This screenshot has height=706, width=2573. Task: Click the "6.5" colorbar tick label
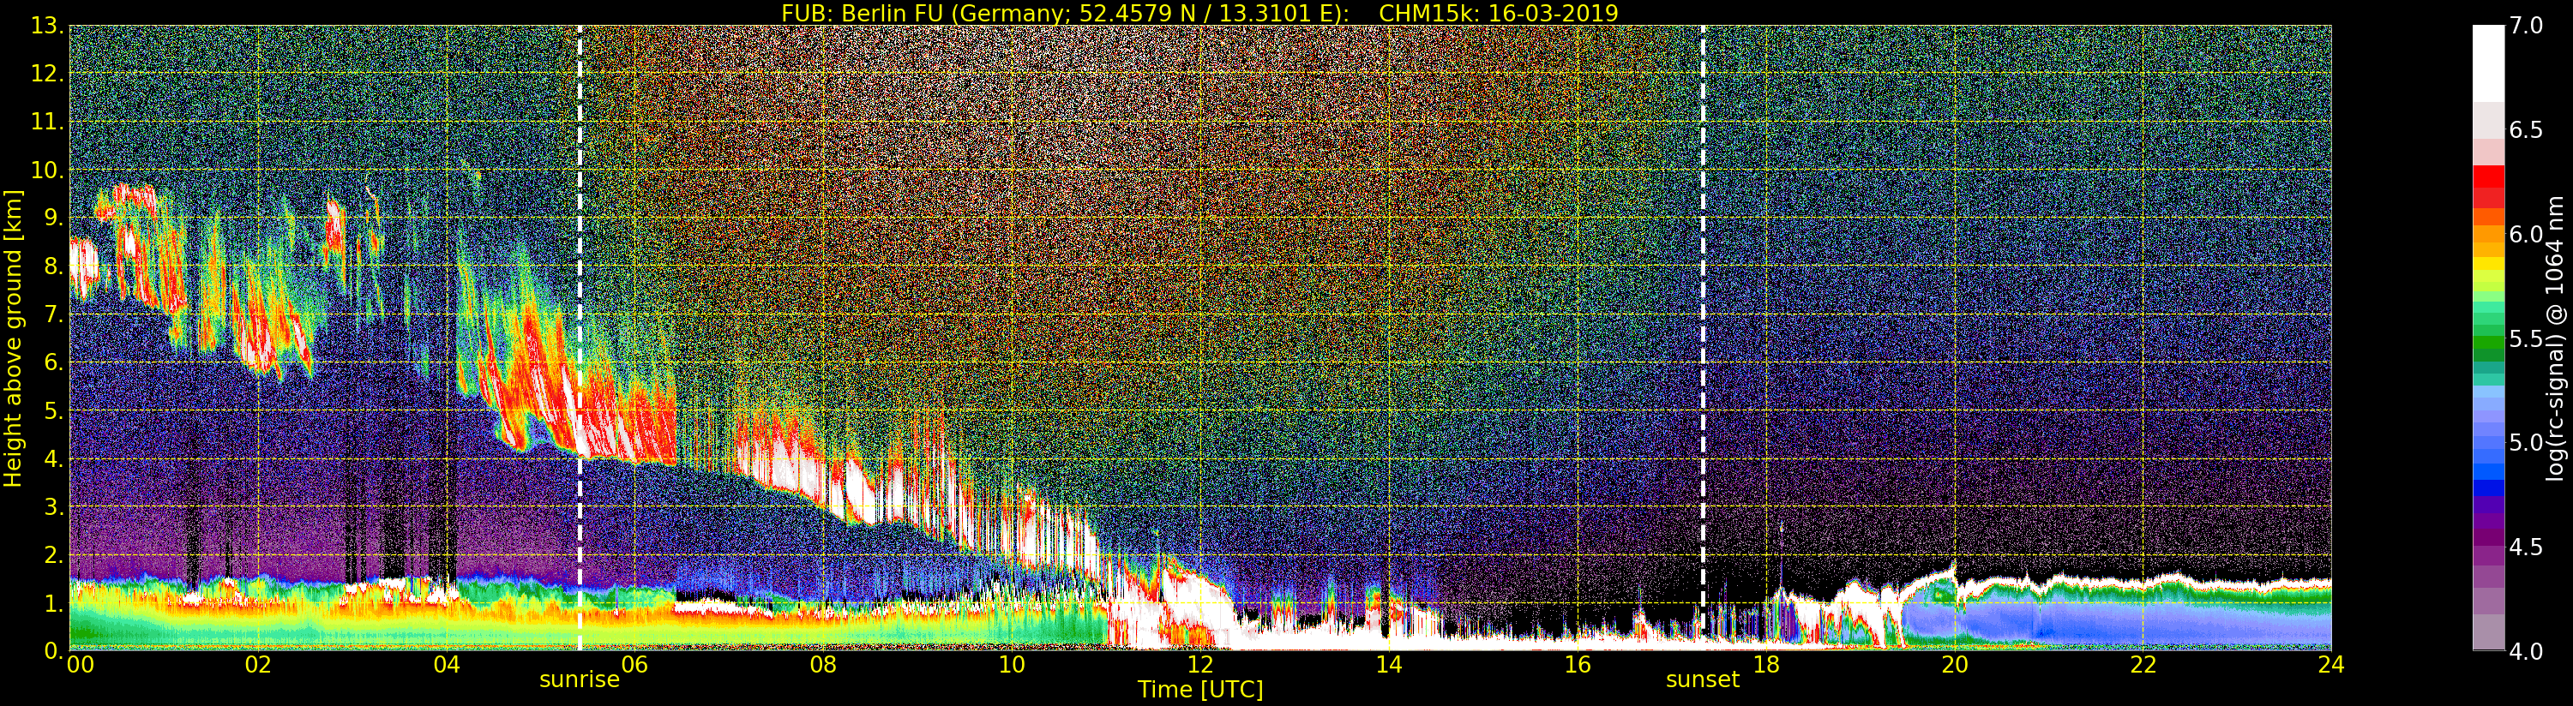(2526, 130)
